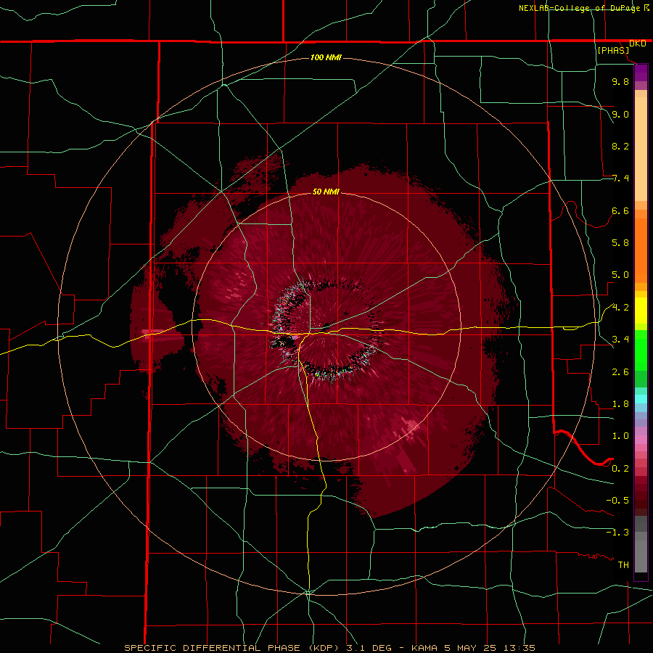653x653 pixels.
Task: Click the orange segment of the color bar
Action: (x=641, y=250)
